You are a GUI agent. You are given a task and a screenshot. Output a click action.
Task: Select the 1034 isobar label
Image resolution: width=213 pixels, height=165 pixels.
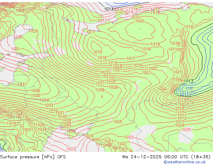[x=44, y=100]
